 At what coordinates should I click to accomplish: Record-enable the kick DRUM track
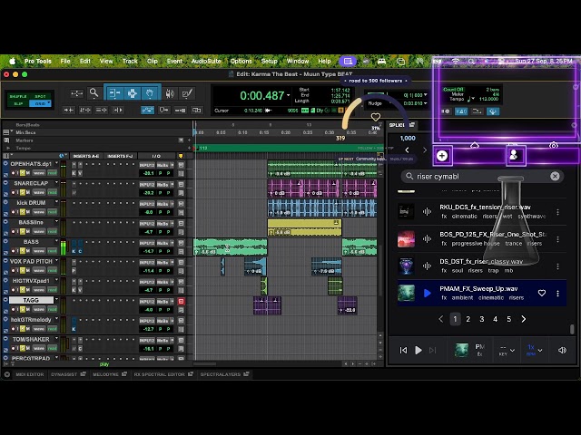coord(14,212)
